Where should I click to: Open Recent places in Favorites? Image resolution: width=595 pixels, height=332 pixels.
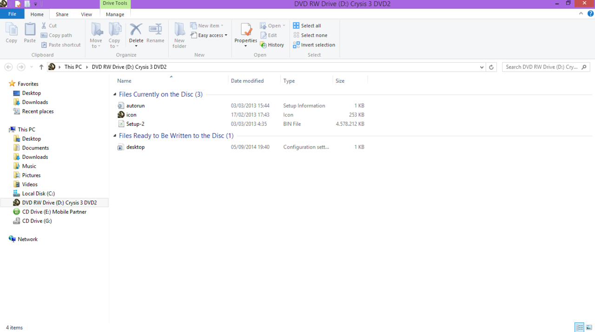coord(38,111)
